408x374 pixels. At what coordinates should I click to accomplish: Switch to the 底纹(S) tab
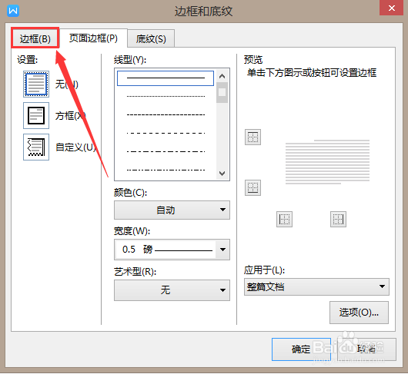click(151, 39)
